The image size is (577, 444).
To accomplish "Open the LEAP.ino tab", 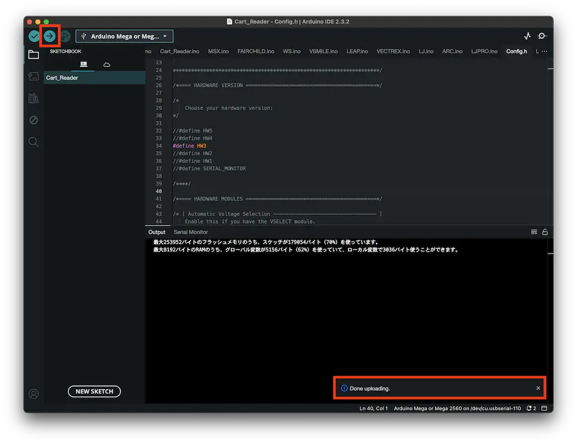I will 357,51.
